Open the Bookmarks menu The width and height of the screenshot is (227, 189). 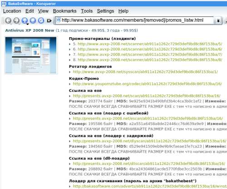pyautogui.click(x=64, y=11)
